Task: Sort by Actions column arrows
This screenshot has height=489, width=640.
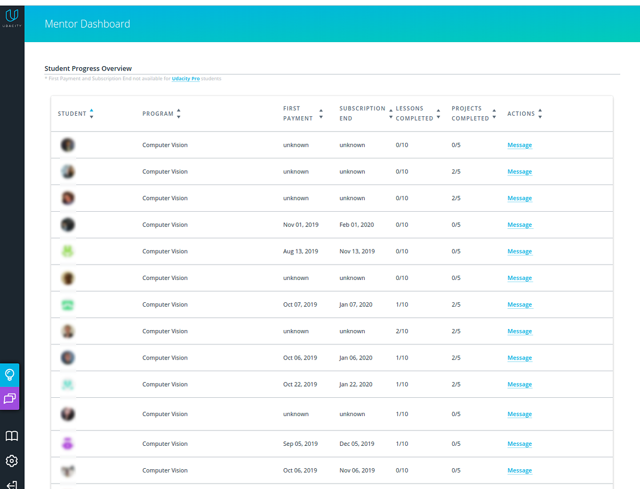Action: pos(540,114)
